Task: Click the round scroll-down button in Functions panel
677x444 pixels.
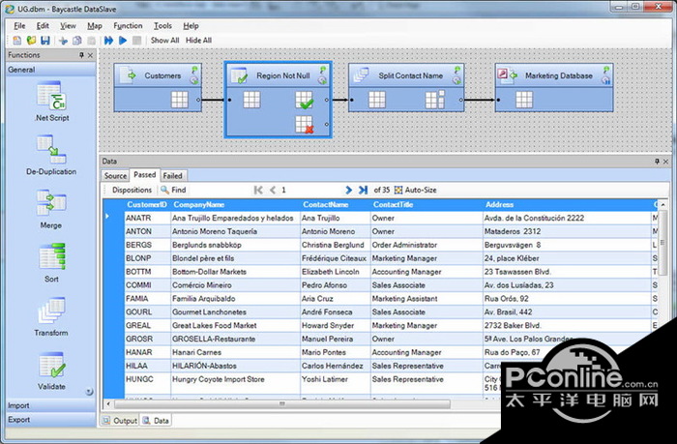Action: point(89,392)
